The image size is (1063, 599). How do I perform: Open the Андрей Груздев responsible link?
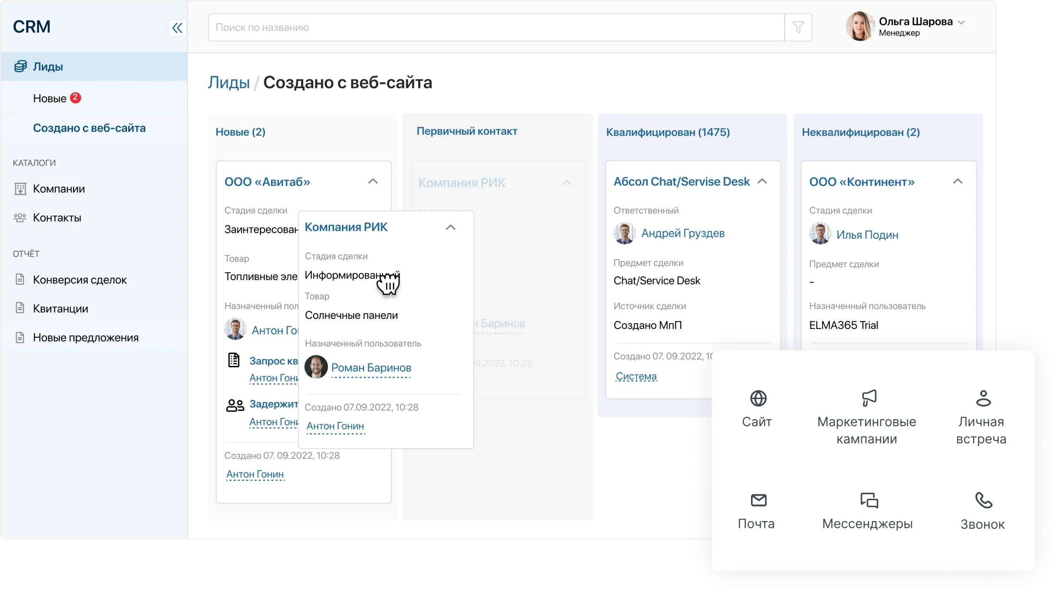[x=683, y=233]
